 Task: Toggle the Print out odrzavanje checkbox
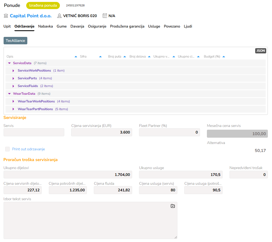[7, 149]
